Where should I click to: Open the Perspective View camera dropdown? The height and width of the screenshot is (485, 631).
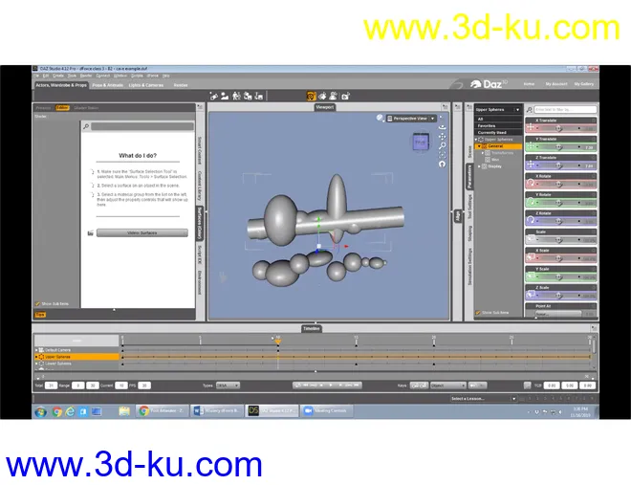[x=411, y=118]
